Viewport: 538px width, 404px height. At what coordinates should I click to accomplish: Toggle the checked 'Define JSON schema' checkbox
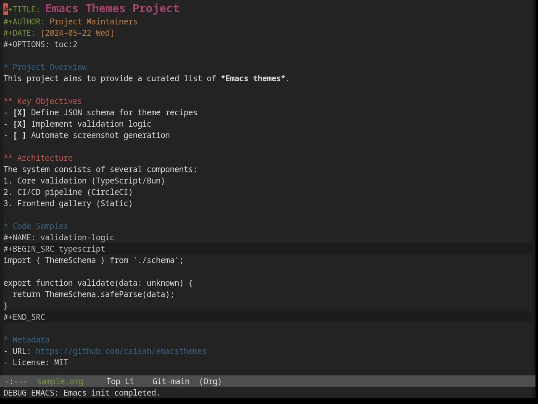tap(19, 112)
